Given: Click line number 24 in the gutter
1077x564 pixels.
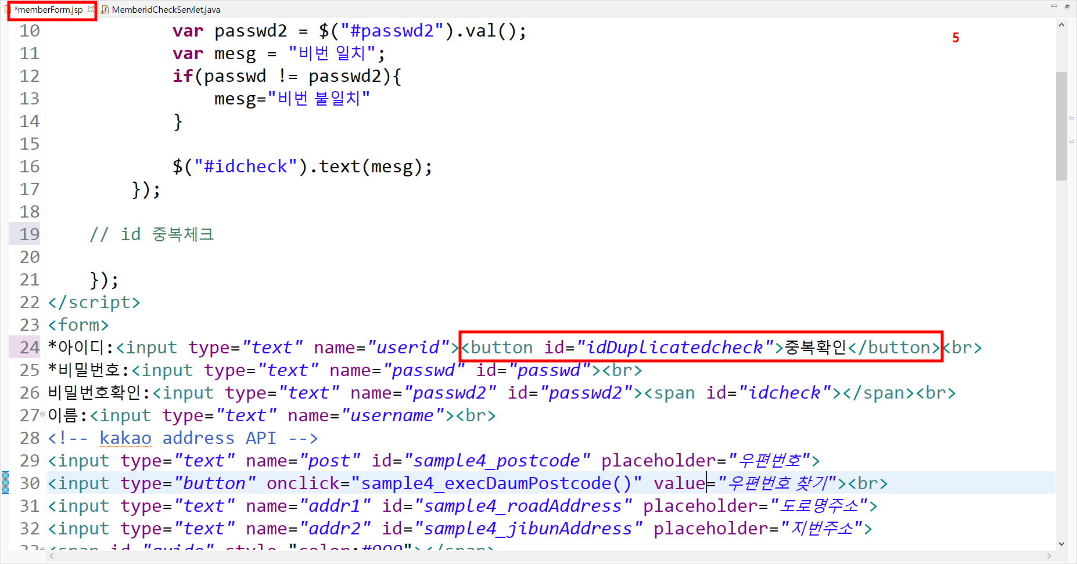Looking at the screenshot, I should pyautogui.click(x=30, y=348).
